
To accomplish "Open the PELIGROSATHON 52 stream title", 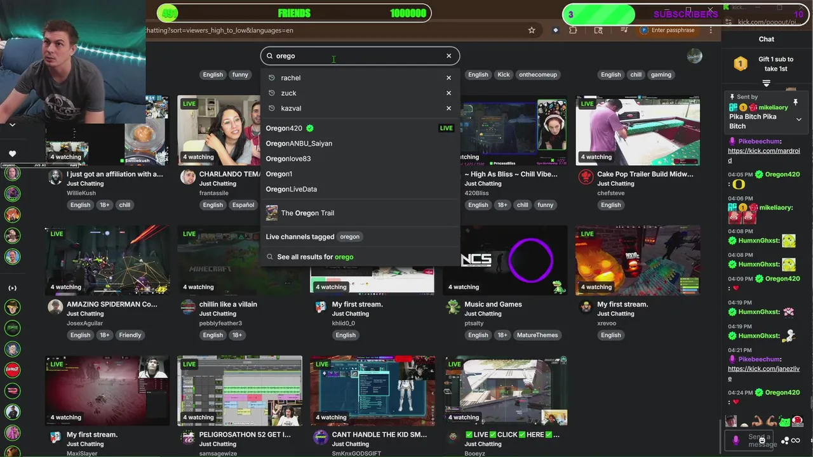I will pos(245,435).
